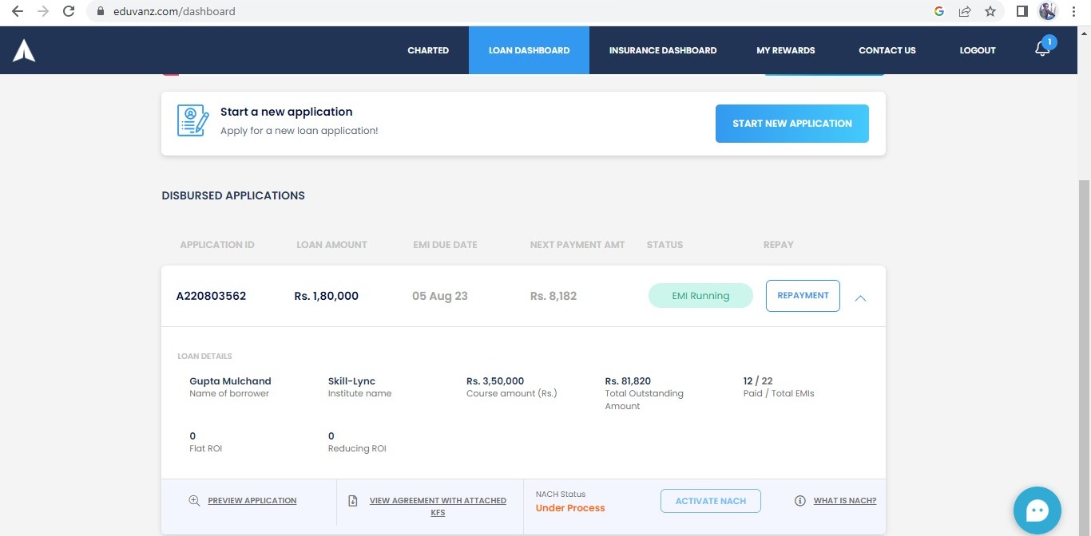Click the info icon beside What is NACH
Image resolution: width=1091 pixels, height=536 pixels.
coord(800,501)
